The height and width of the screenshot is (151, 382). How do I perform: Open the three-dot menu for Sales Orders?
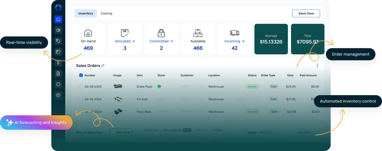pyautogui.click(x=317, y=65)
